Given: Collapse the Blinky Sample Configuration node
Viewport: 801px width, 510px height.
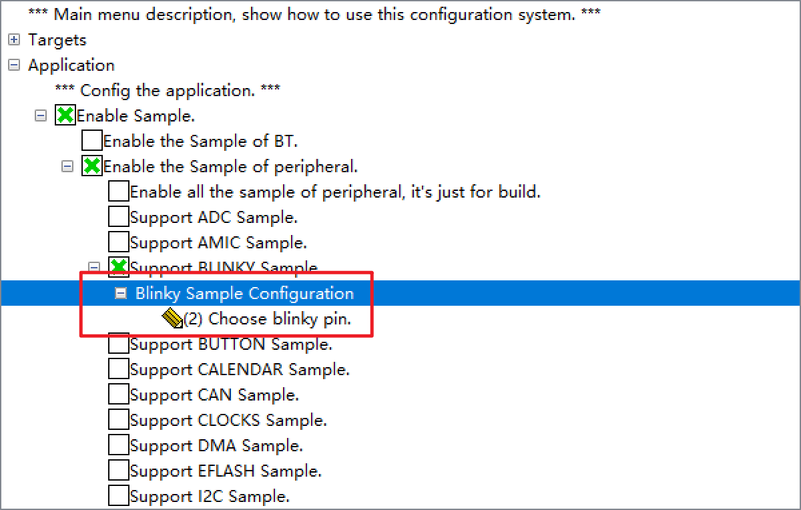Looking at the screenshot, I should (x=121, y=293).
